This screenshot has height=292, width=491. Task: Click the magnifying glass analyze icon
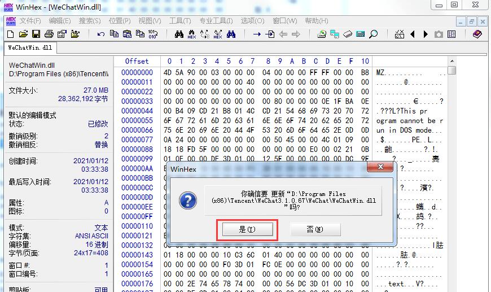pos(374,34)
